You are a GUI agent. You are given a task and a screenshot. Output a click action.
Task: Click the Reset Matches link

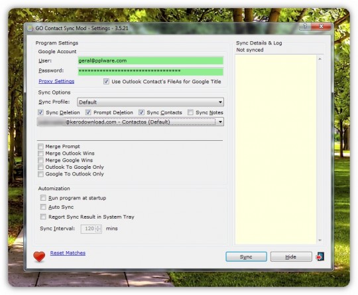pos(68,253)
